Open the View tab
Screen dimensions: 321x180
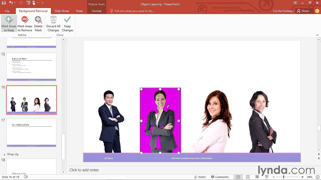(x=79, y=11)
